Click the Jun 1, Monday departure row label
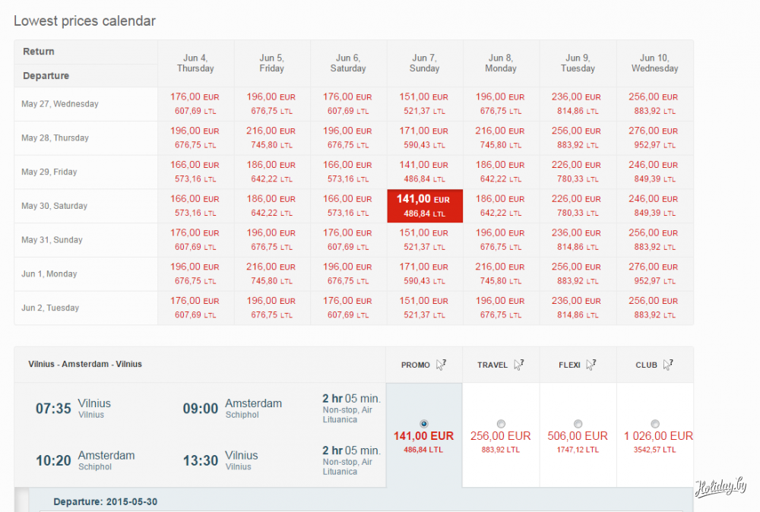760x512 pixels. (49, 273)
